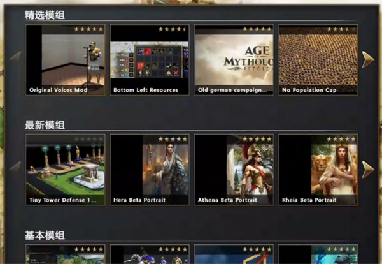
Task: Click the grey star rating on Tiny Tower Defense
Action: [88, 139]
